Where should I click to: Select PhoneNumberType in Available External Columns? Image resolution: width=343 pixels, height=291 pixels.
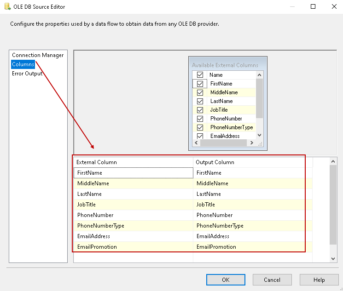pos(232,127)
